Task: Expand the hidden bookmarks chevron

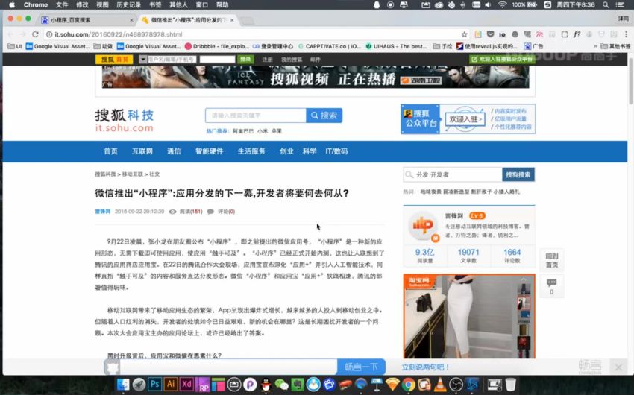Action: click(x=595, y=46)
